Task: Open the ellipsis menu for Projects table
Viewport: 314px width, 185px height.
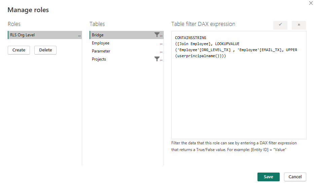Action: (x=161, y=60)
